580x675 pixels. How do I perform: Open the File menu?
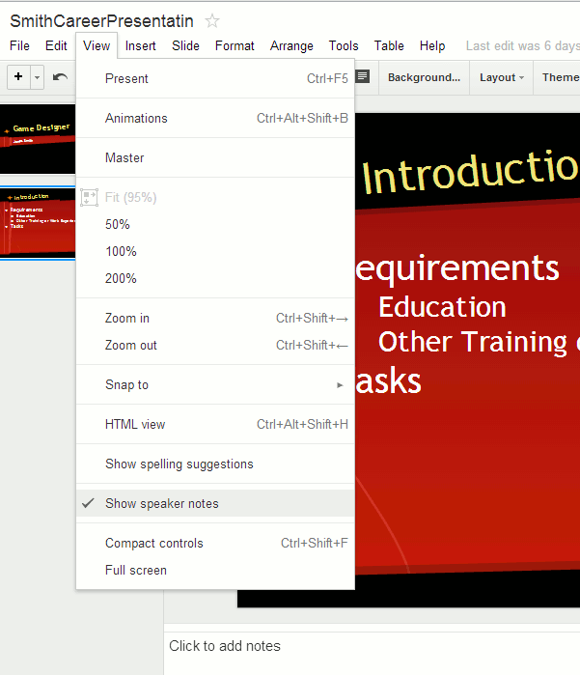[20, 45]
